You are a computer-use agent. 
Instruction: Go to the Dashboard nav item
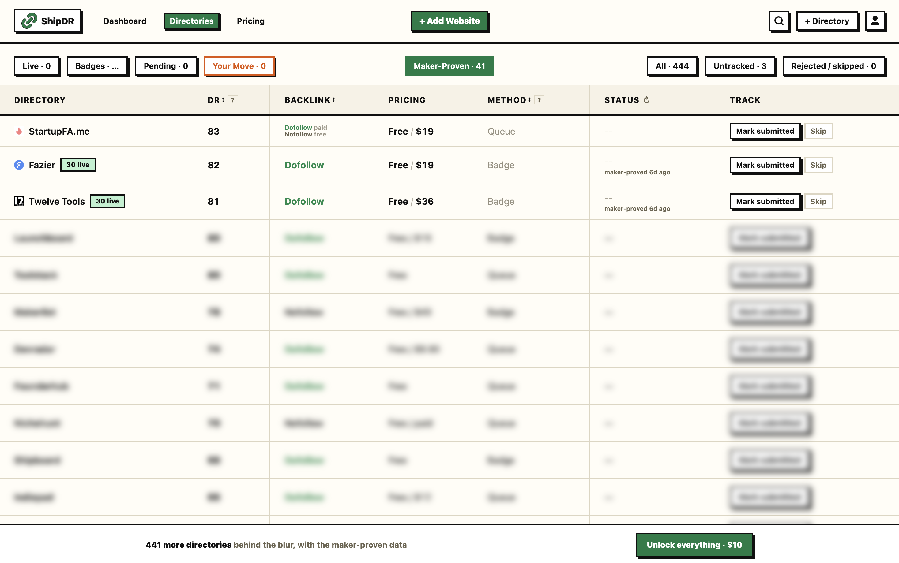pyautogui.click(x=125, y=21)
